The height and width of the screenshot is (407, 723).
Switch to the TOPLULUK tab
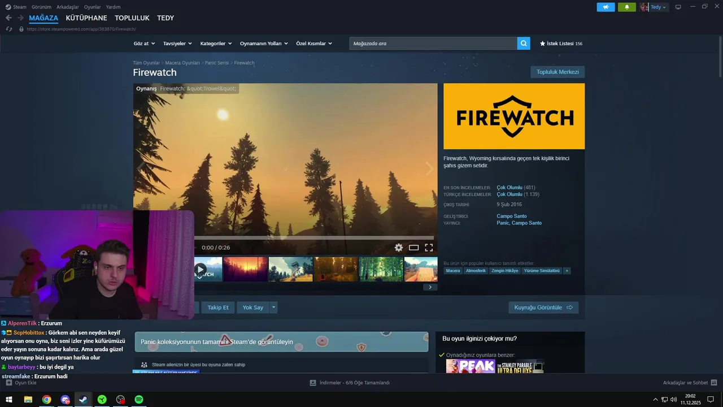click(132, 18)
